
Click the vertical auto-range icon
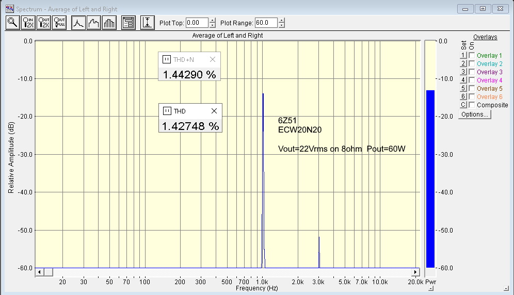tap(148, 23)
